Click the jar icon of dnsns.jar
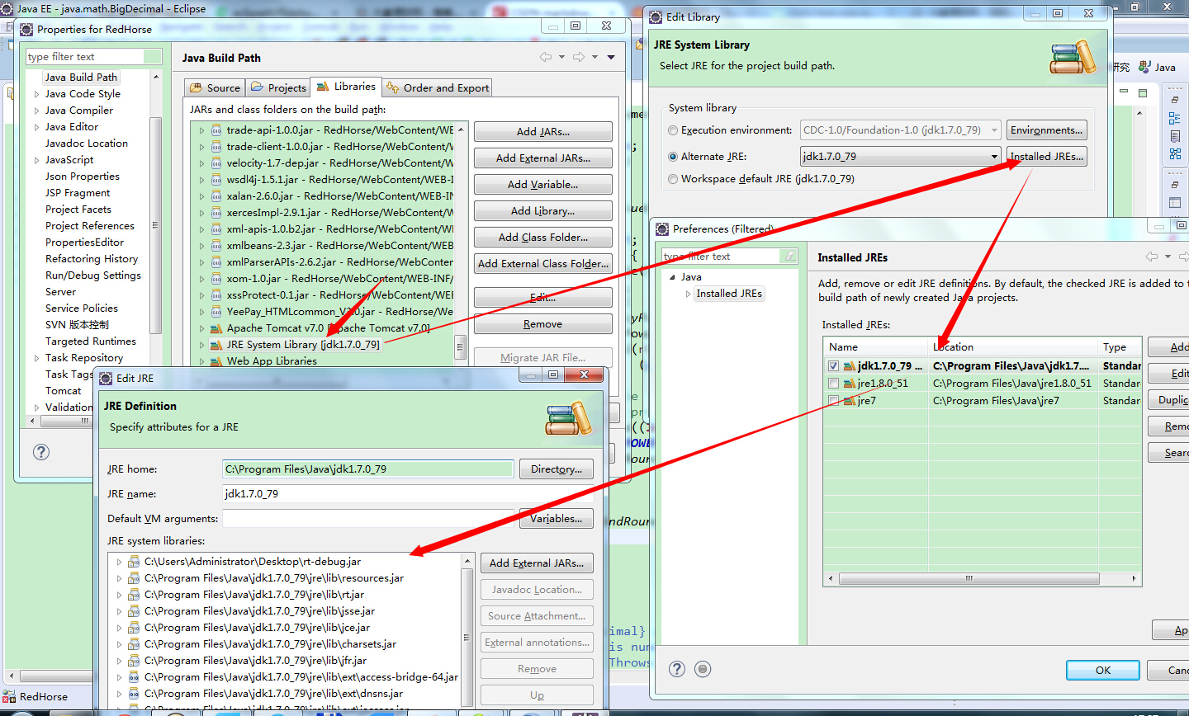1189x716 pixels. click(134, 694)
